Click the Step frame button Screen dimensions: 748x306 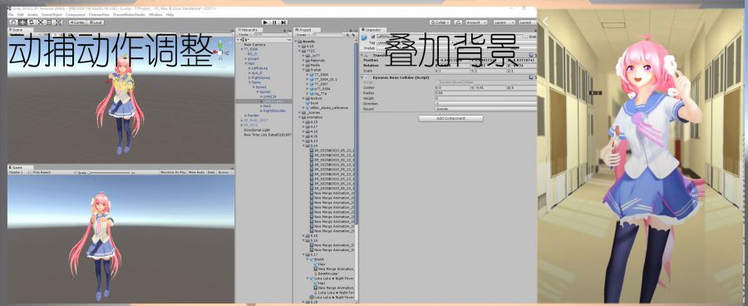(x=283, y=22)
